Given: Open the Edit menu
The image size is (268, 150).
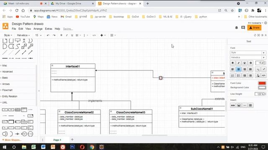Looking at the screenshot, I should [x=21, y=29].
